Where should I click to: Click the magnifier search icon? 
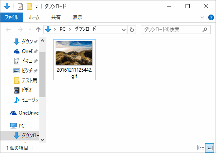(x=205, y=30)
